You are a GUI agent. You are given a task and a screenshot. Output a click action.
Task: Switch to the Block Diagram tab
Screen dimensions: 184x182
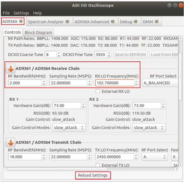(x=38, y=33)
